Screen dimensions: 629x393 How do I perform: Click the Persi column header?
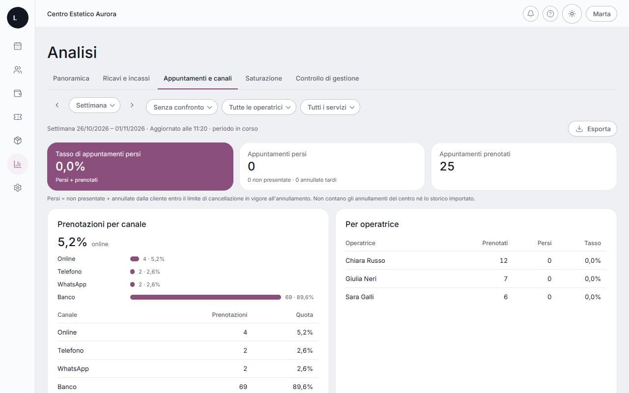(x=544, y=243)
